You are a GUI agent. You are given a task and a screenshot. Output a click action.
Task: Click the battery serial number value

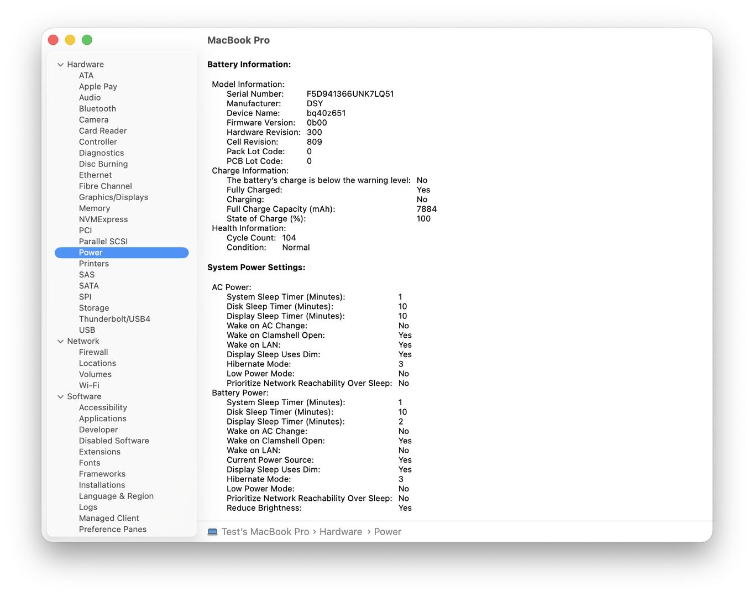pyautogui.click(x=350, y=94)
